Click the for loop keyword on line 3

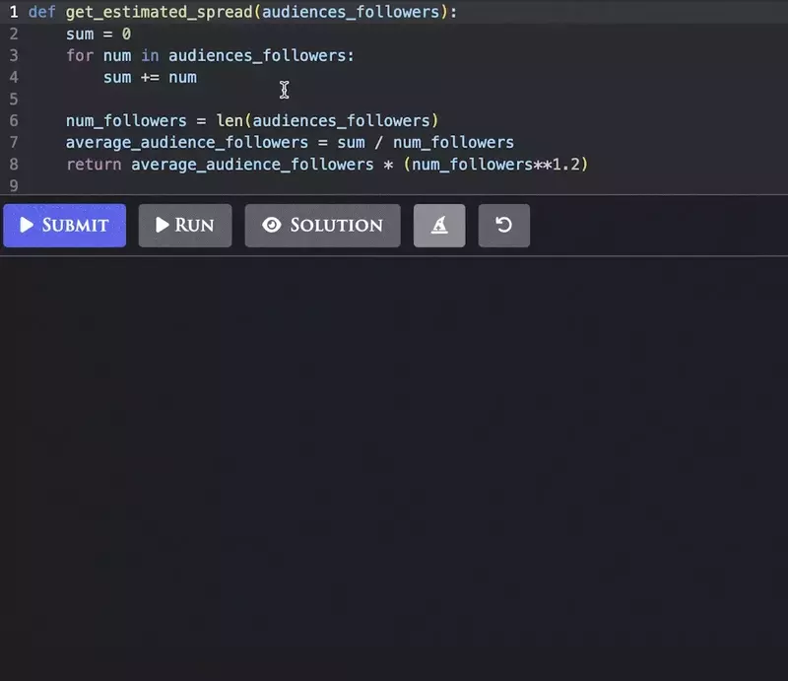click(76, 55)
